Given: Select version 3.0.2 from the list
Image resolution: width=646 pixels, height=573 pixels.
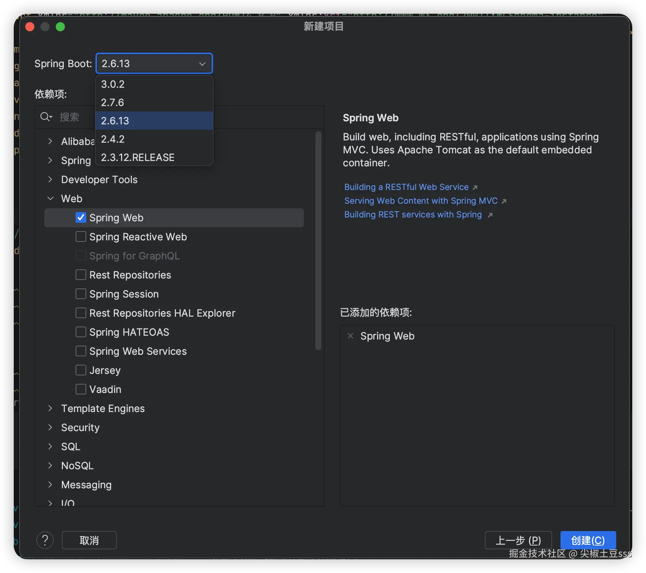Looking at the screenshot, I should click(154, 84).
